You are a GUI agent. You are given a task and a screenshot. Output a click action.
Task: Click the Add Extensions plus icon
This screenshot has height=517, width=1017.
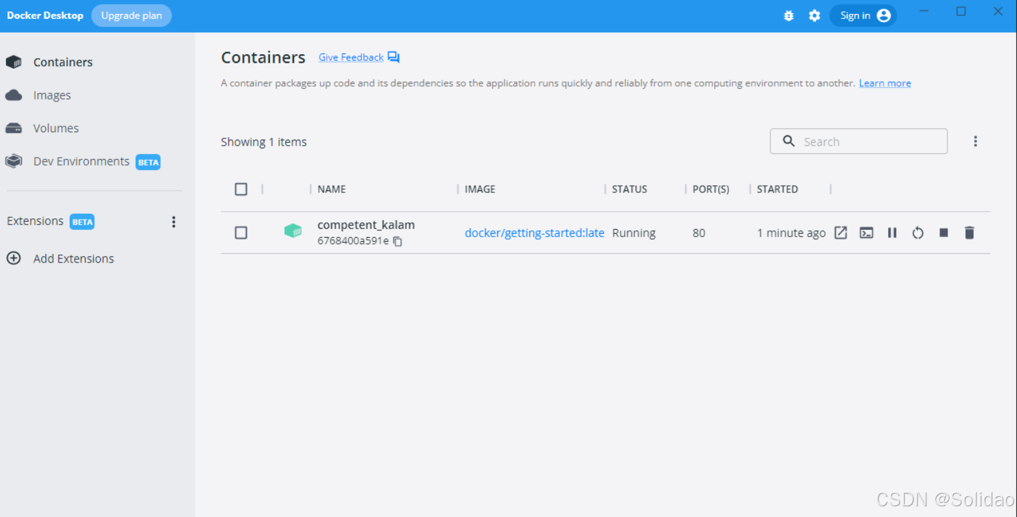13,258
